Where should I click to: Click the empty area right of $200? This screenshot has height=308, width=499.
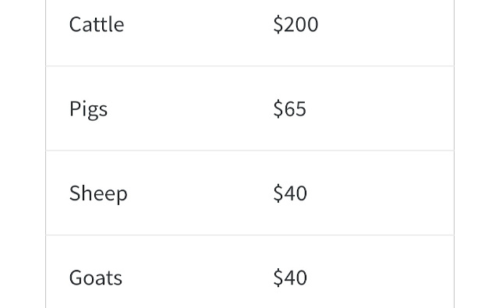pyautogui.click(x=386, y=24)
